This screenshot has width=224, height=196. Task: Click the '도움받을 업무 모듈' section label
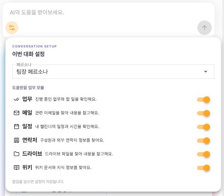pyautogui.click(x=28, y=87)
